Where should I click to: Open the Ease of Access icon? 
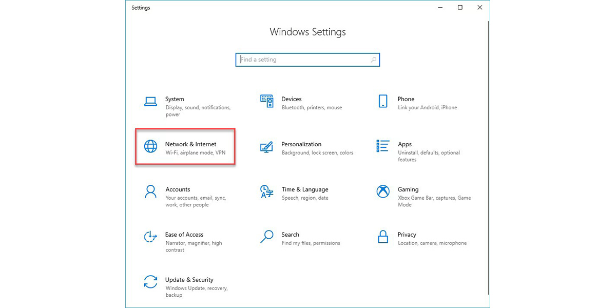coord(150,237)
